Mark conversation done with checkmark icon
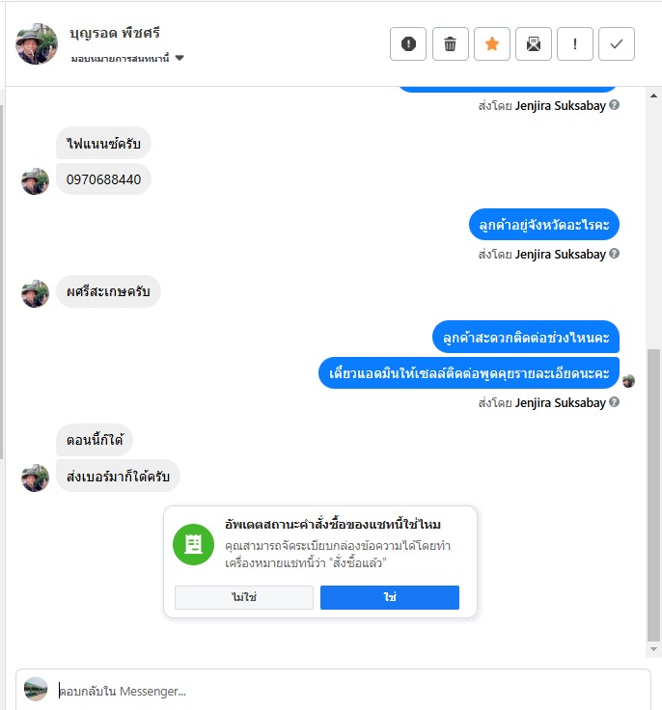 tap(617, 44)
